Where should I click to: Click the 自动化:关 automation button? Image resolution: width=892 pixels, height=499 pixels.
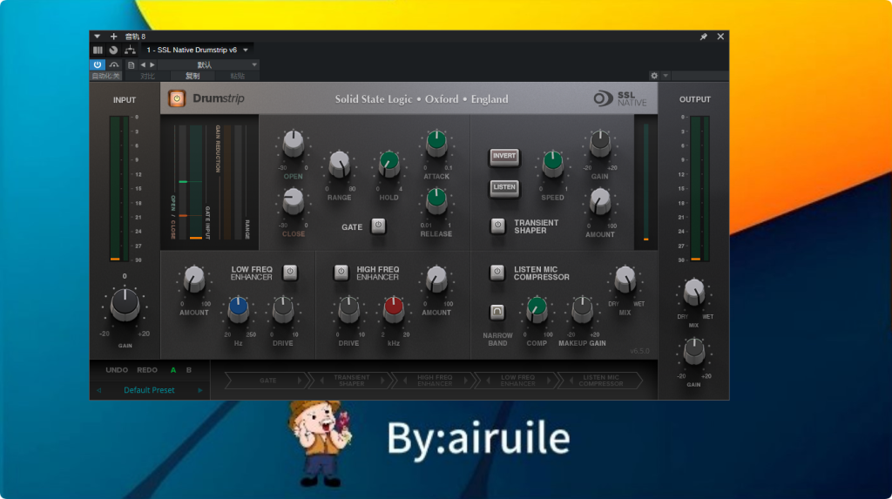click(105, 76)
